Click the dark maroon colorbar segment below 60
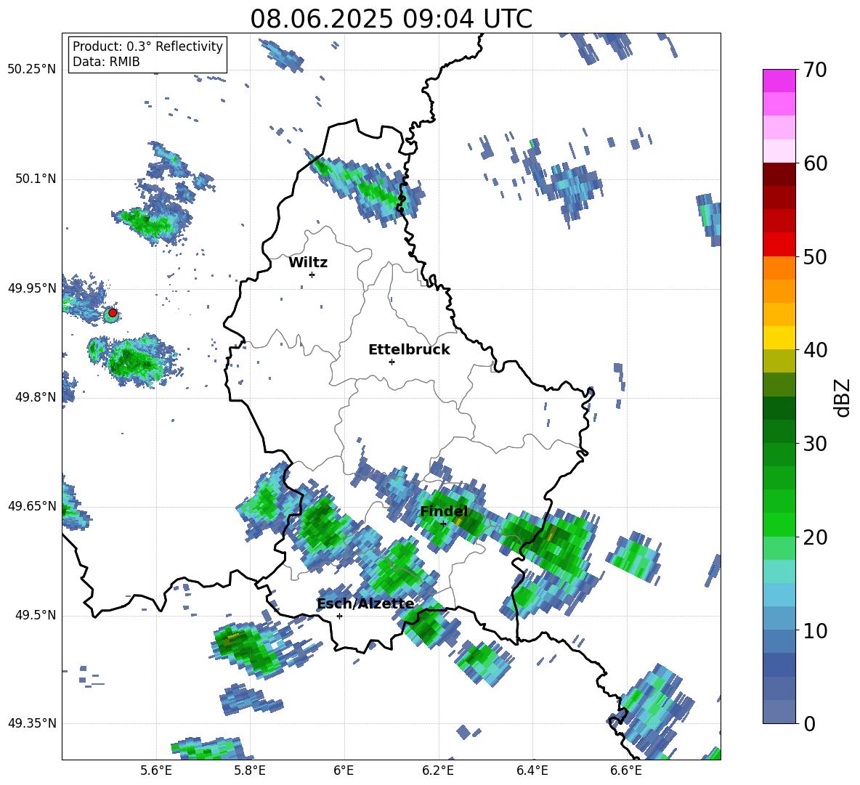This screenshot has width=860, height=785. (779, 174)
